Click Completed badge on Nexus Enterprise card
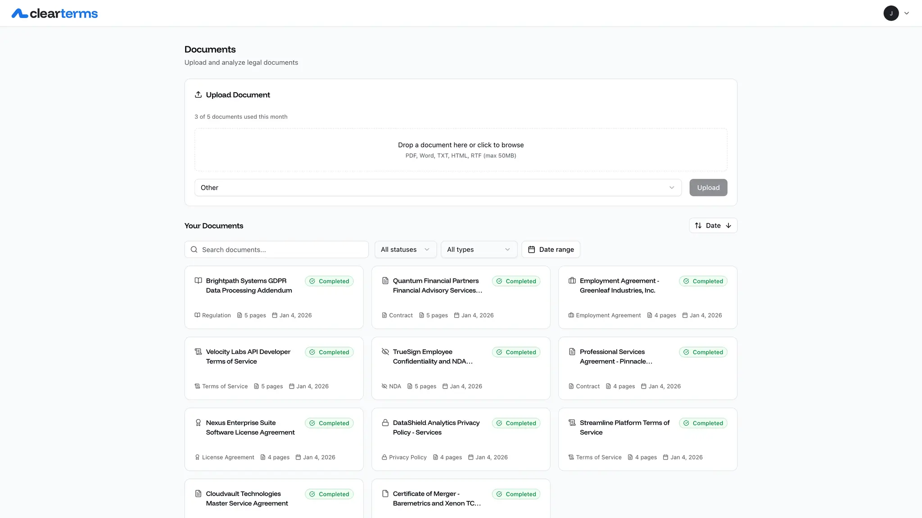 pos(329,423)
